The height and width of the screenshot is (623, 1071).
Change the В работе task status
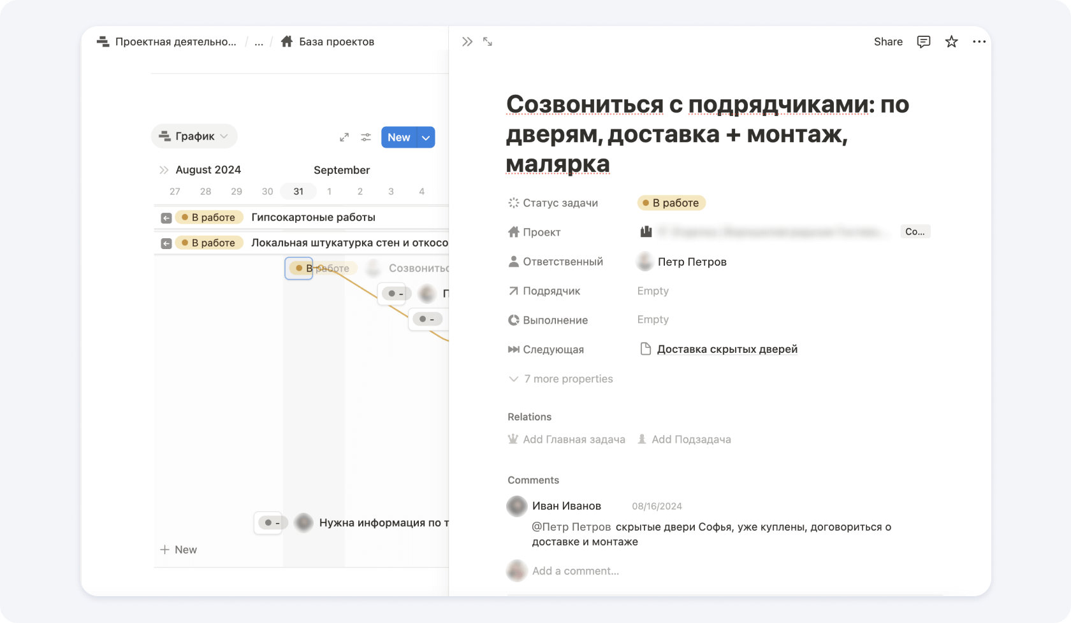pyautogui.click(x=671, y=203)
